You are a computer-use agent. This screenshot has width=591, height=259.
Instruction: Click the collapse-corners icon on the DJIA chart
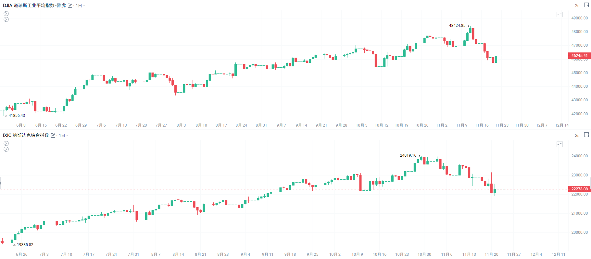point(560,14)
